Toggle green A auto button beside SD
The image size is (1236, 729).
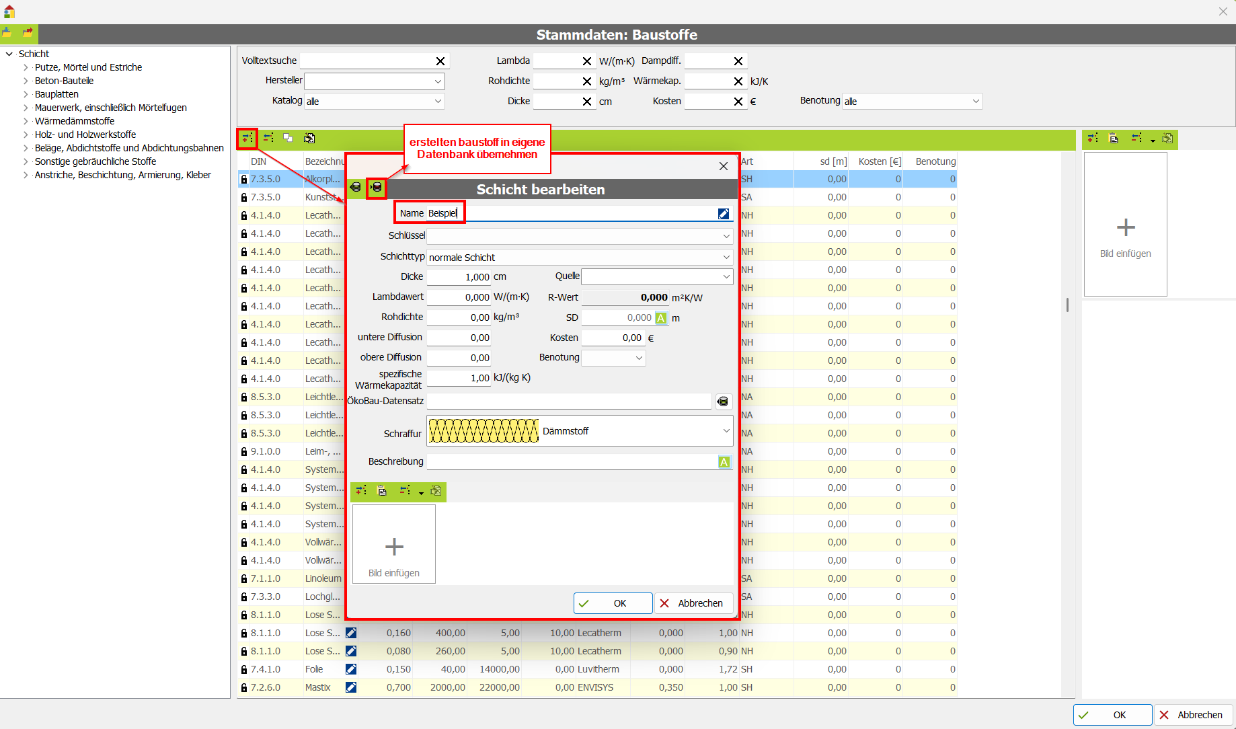click(x=661, y=318)
